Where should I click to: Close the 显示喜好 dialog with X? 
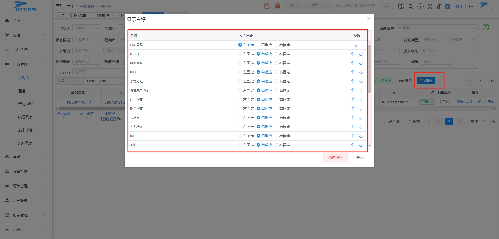(x=368, y=18)
